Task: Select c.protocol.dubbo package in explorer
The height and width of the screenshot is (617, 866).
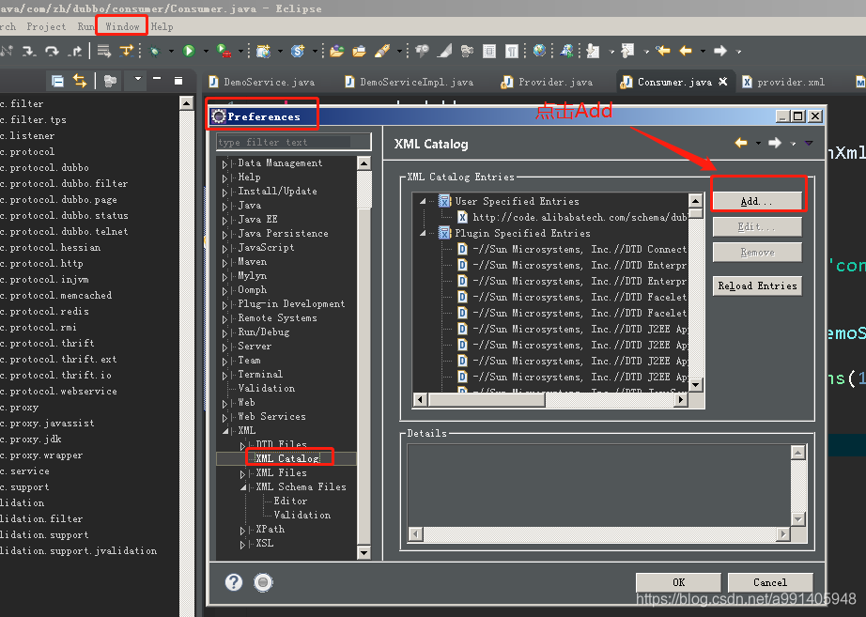Action: [x=45, y=167]
